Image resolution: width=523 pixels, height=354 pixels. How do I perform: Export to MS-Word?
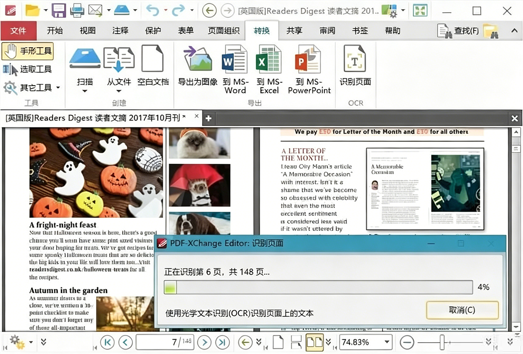pyautogui.click(x=235, y=69)
